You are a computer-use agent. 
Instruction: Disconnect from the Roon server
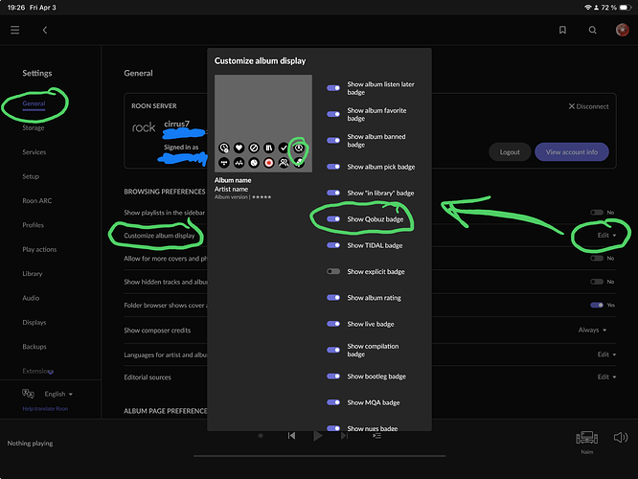click(588, 106)
